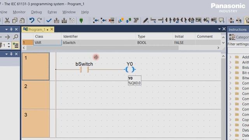The height and width of the screenshot is (140, 249).
Task: Pin the lower left panel
Action: pos(11,54)
